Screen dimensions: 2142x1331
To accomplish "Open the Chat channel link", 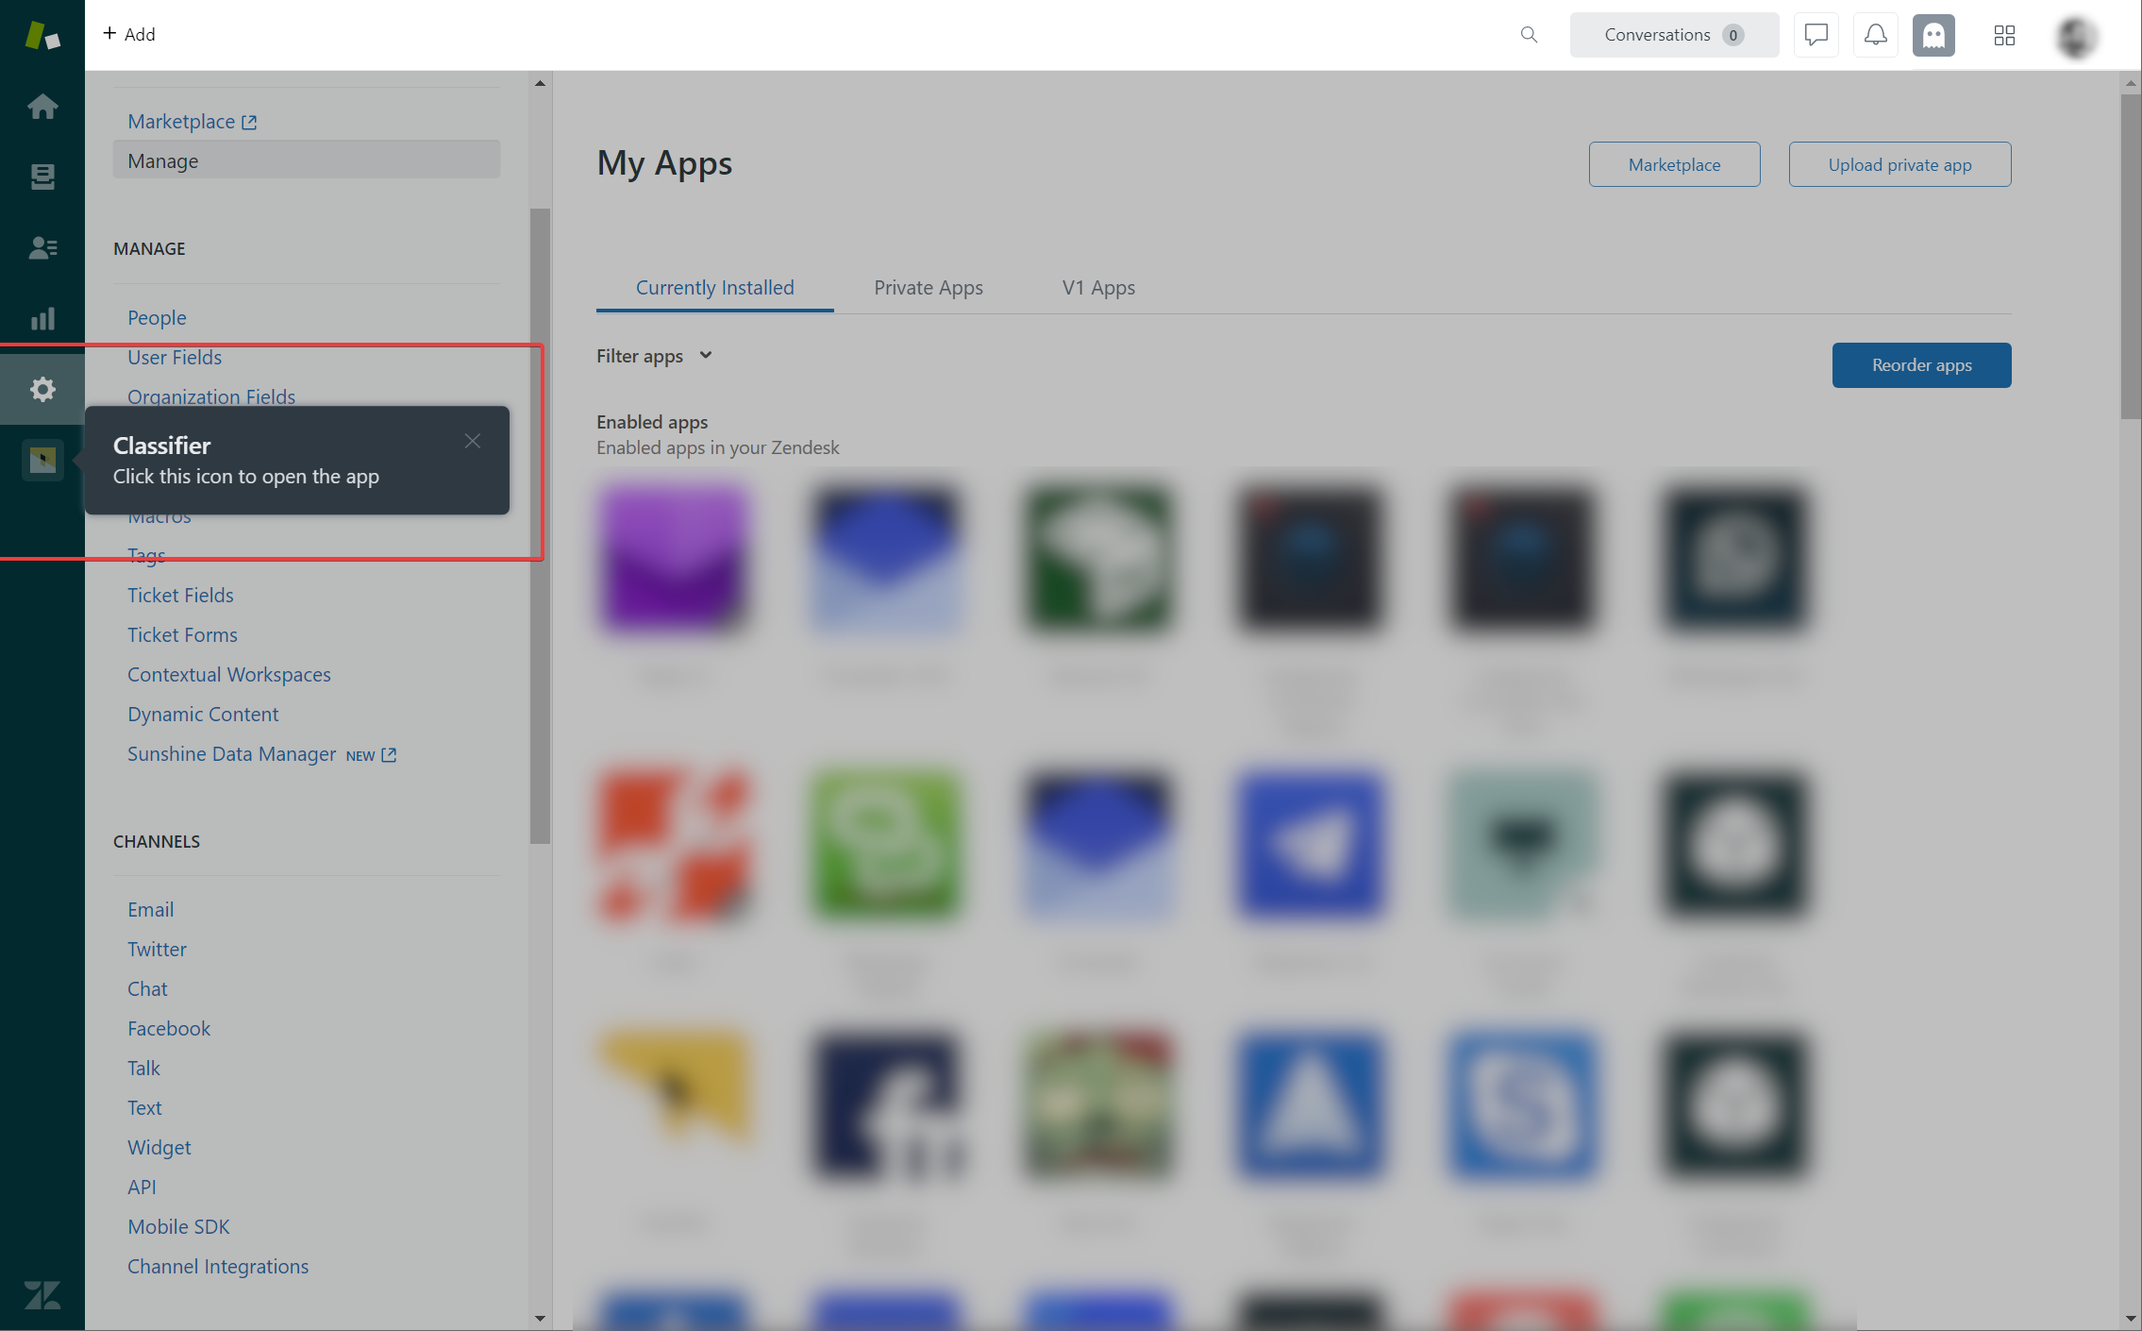I will point(147,988).
